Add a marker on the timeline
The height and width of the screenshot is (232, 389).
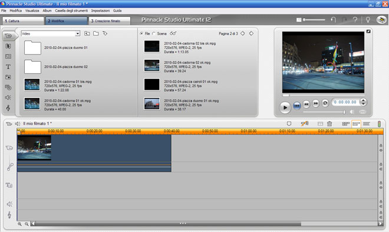pyautogui.click(x=289, y=123)
